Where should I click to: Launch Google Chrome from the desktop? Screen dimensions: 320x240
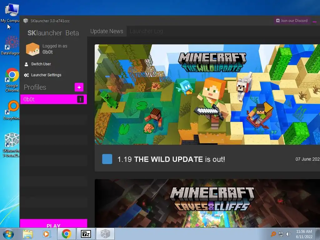(x=12, y=80)
